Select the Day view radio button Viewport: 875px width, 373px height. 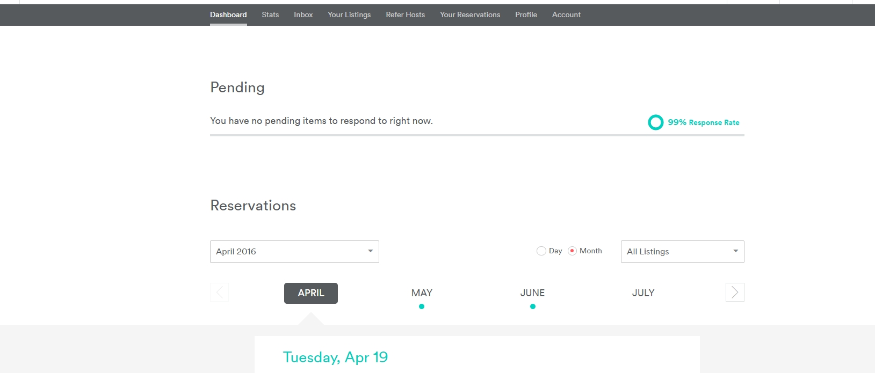pos(541,251)
